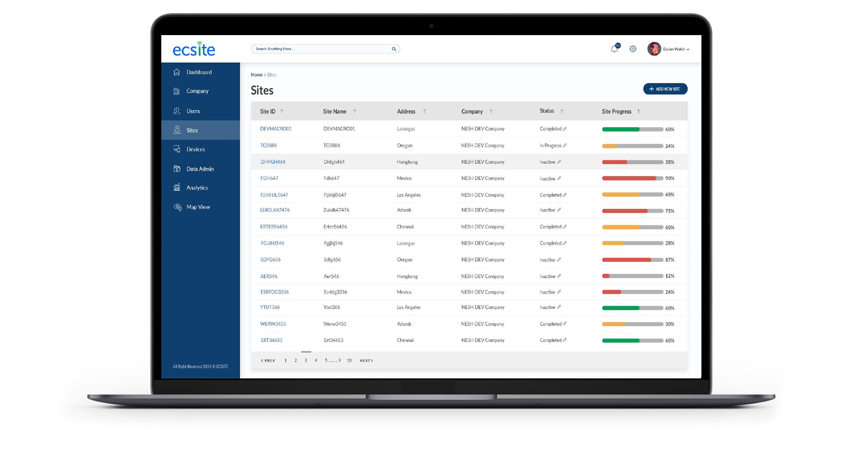Open the notifications bell icon
Viewport: 865px width, 454px height.
(x=614, y=49)
